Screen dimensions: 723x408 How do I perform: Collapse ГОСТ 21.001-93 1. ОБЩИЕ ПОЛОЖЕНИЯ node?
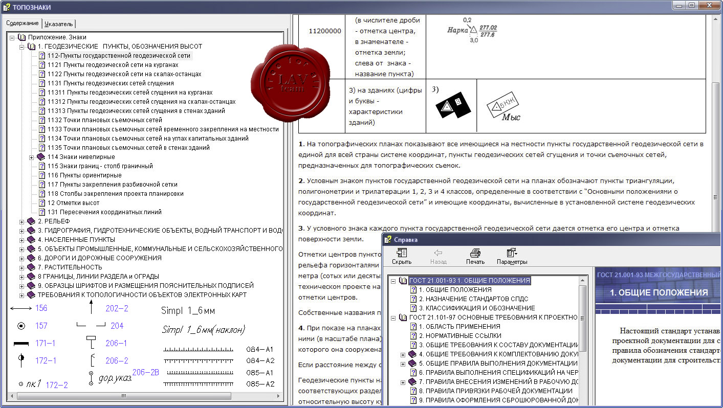pyautogui.click(x=393, y=281)
